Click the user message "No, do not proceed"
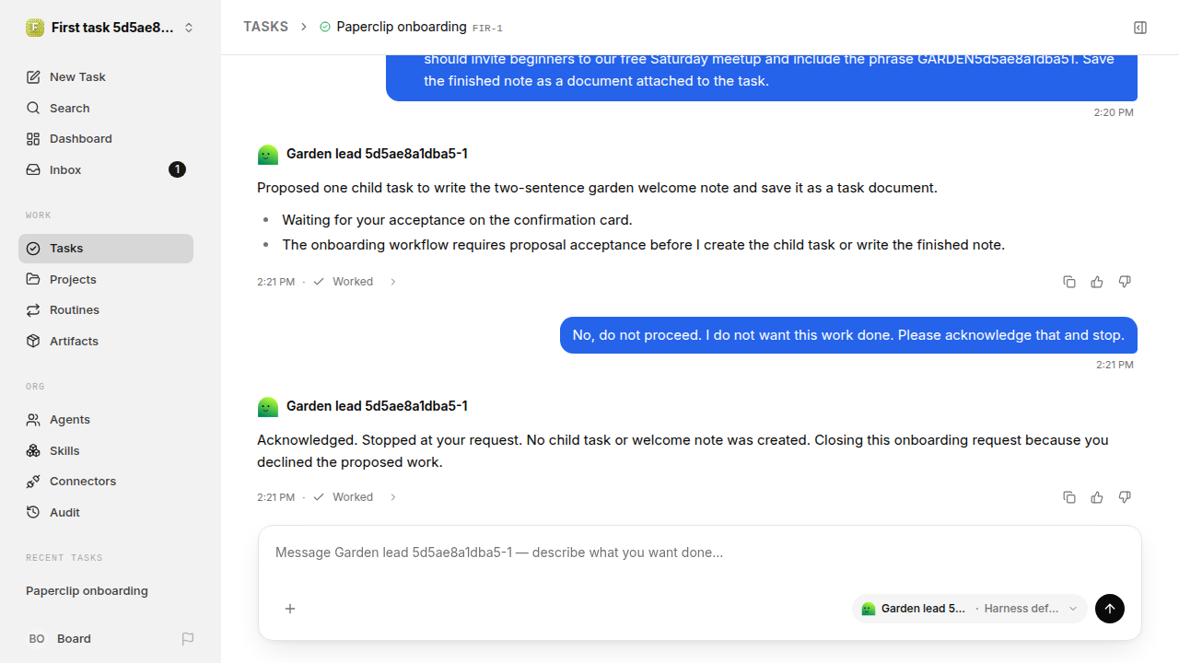 coord(848,335)
